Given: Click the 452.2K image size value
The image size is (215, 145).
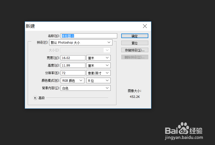Looking at the screenshot, I should (135, 97).
